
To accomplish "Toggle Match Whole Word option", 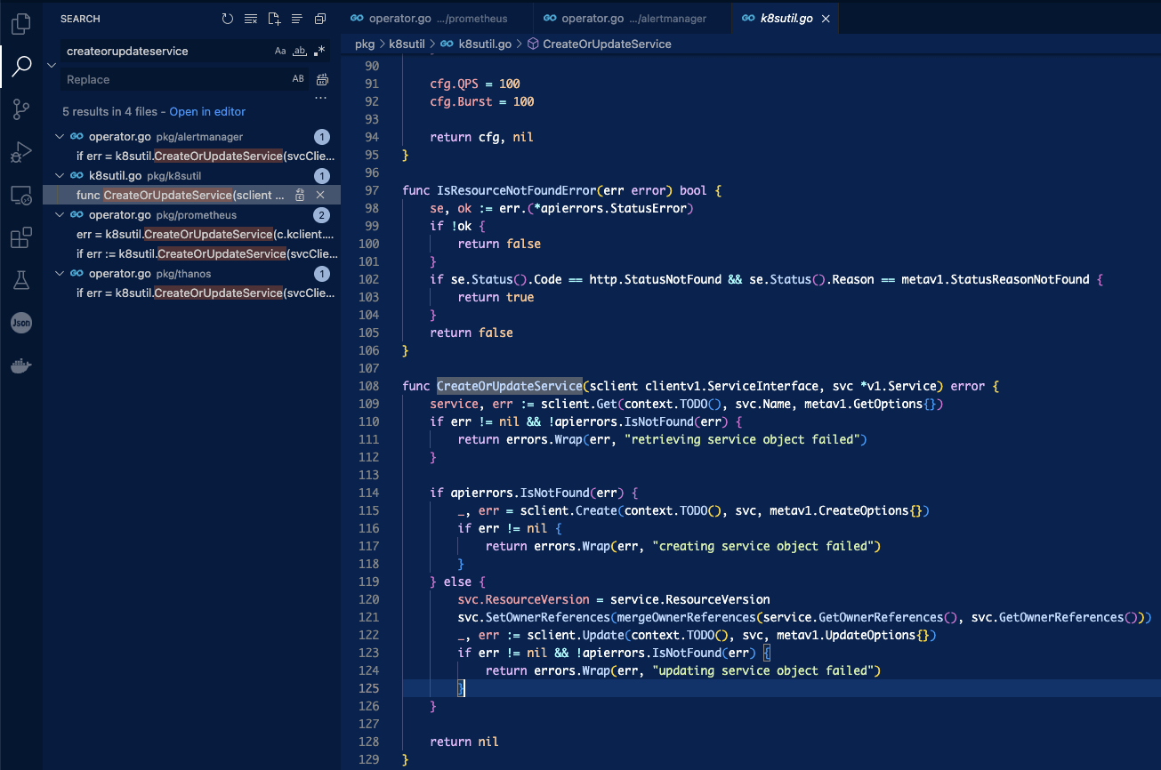I will 300,52.
